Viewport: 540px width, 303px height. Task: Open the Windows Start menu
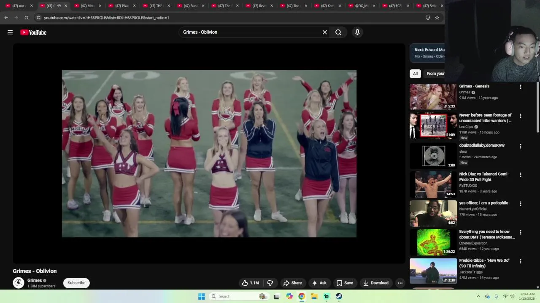201,296
